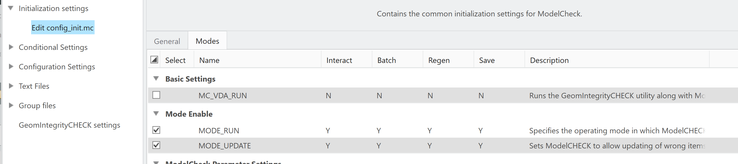
Task: Switch to the General tab
Action: point(167,41)
